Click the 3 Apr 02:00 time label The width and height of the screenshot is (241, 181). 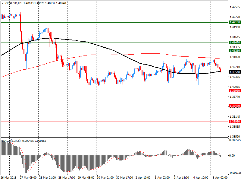click(x=162, y=177)
